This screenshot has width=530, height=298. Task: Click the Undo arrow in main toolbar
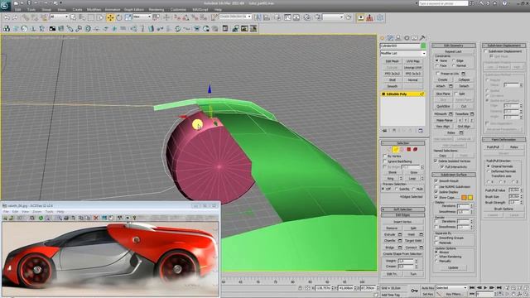click(x=7, y=17)
